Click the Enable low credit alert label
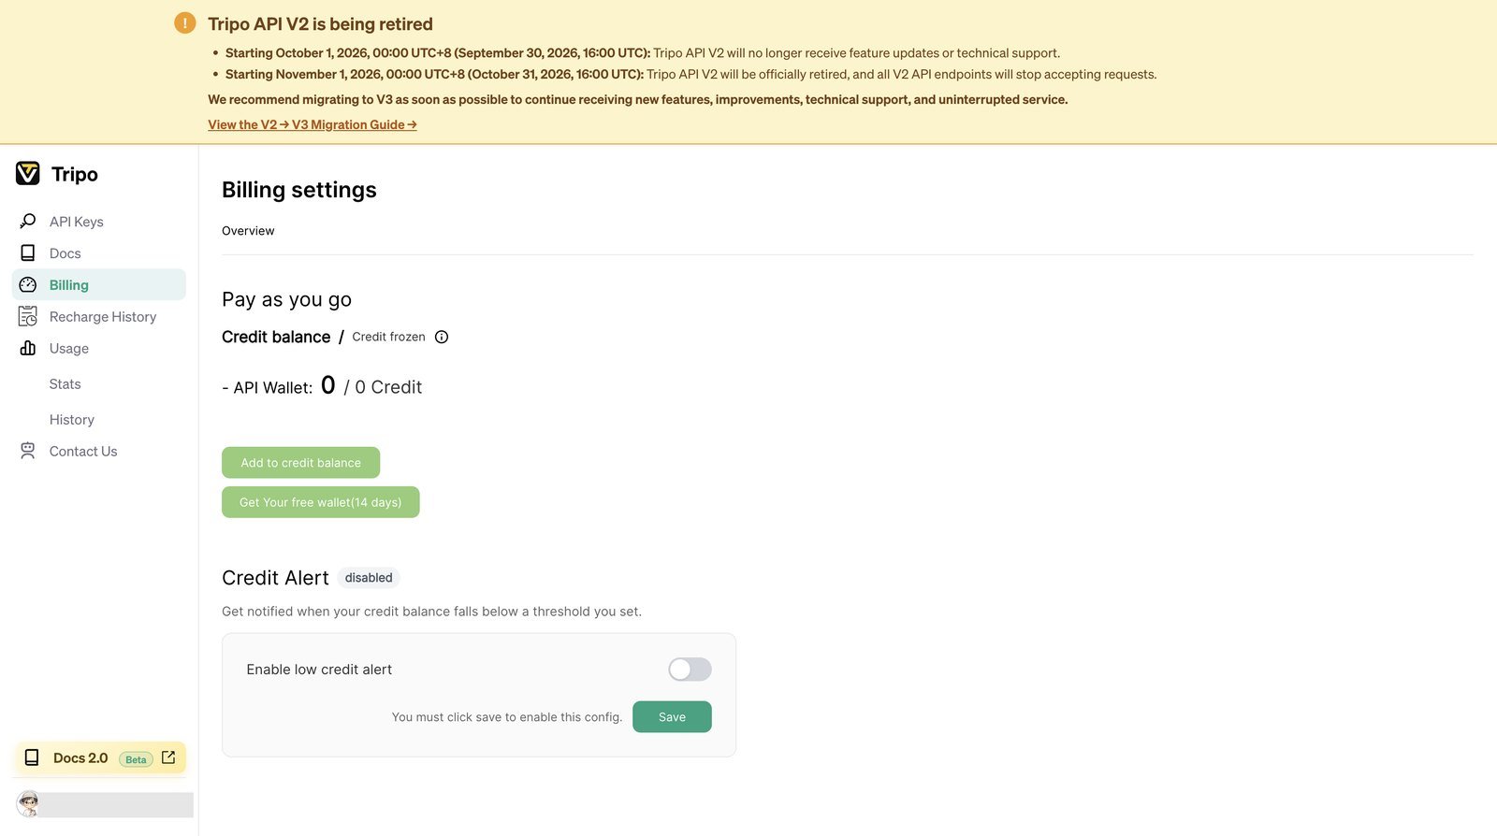Image resolution: width=1497 pixels, height=836 pixels. (x=319, y=670)
